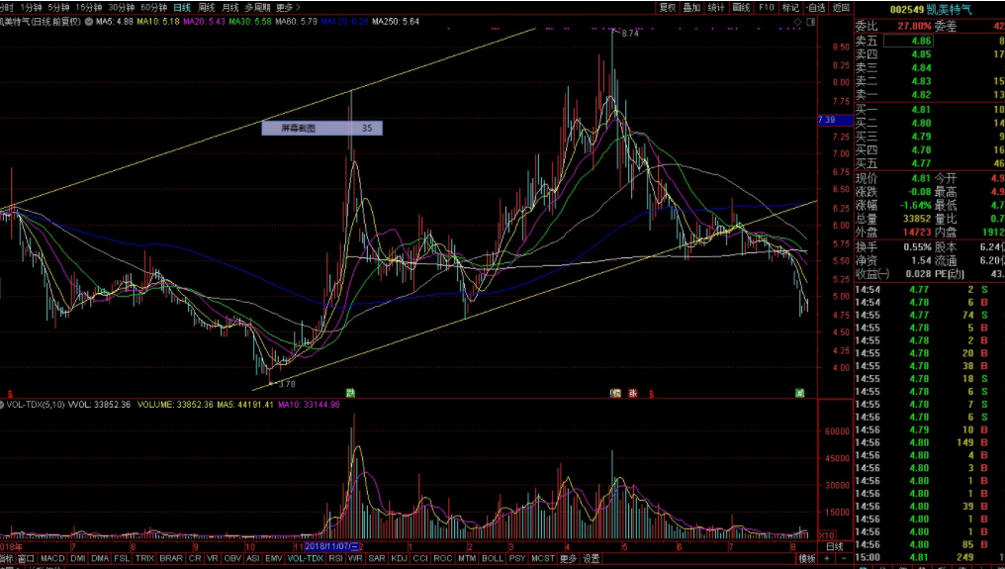The image size is (1005, 569).
Task: Select the VR indicator tab
Action: coord(213,559)
